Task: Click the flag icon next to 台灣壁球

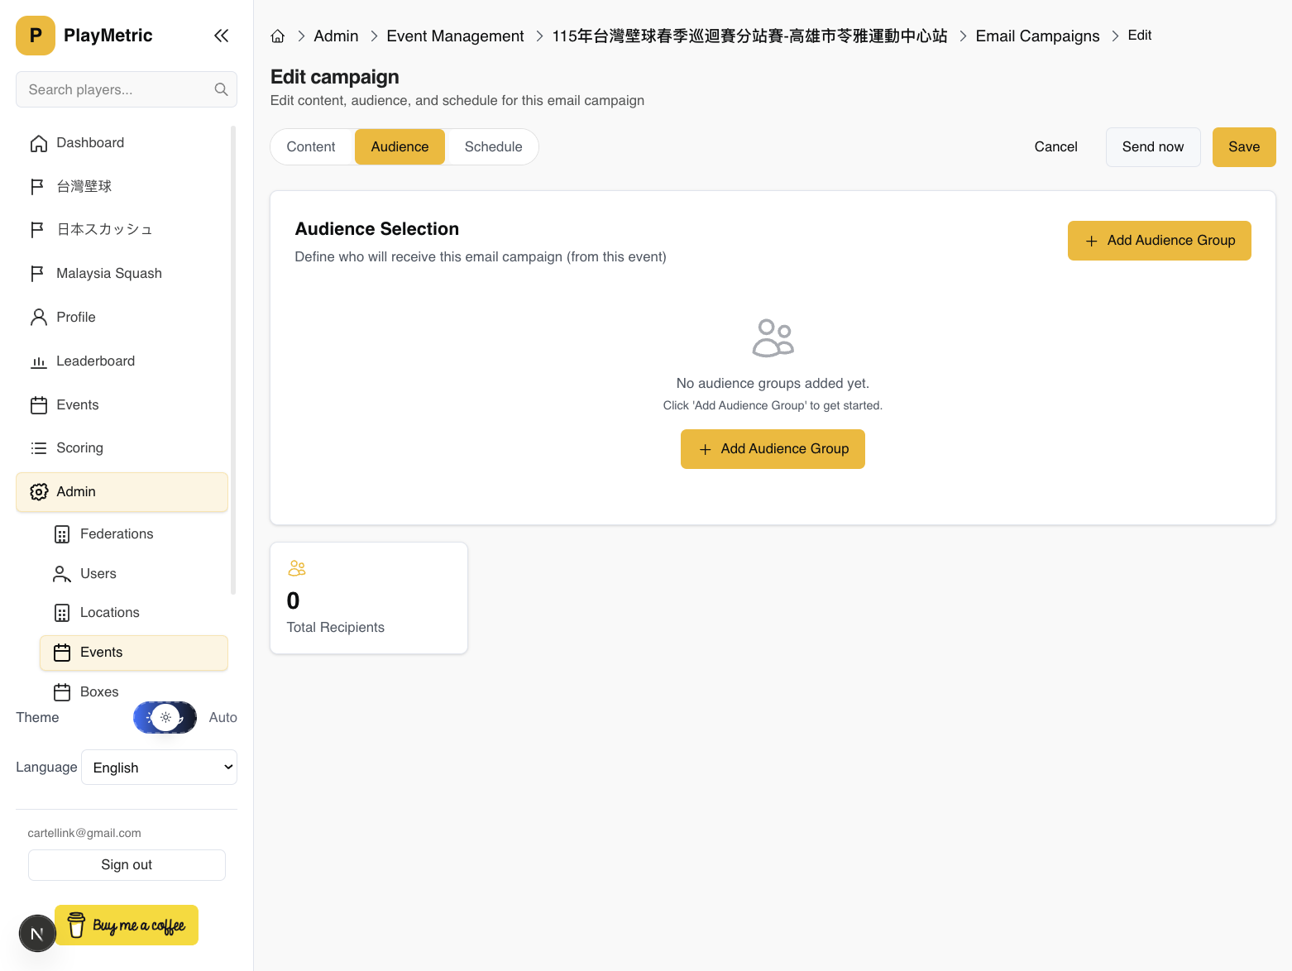Action: (37, 187)
